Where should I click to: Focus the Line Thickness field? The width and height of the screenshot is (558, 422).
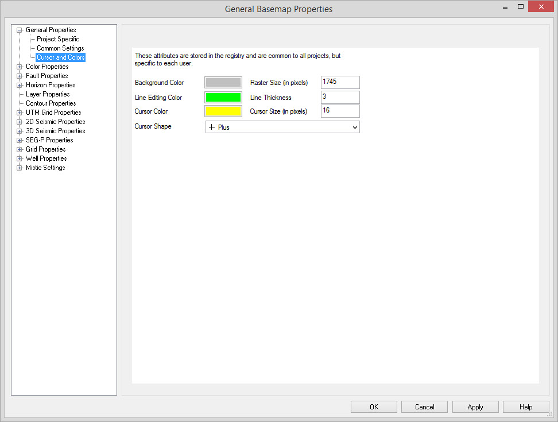340,97
